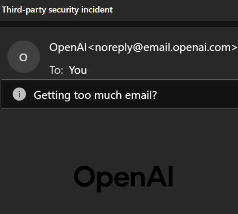Screen dimensions: 238x214
Task: Click empty banner space after email?
Action: point(197,94)
